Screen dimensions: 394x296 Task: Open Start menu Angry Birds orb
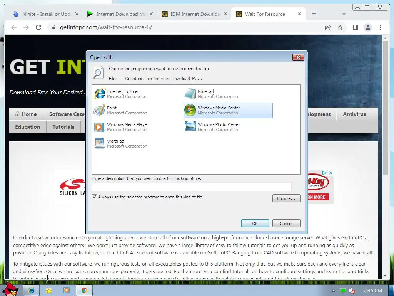pos(11,289)
